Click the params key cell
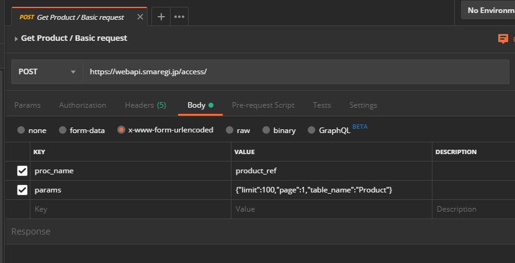515x263 pixels. click(131, 190)
